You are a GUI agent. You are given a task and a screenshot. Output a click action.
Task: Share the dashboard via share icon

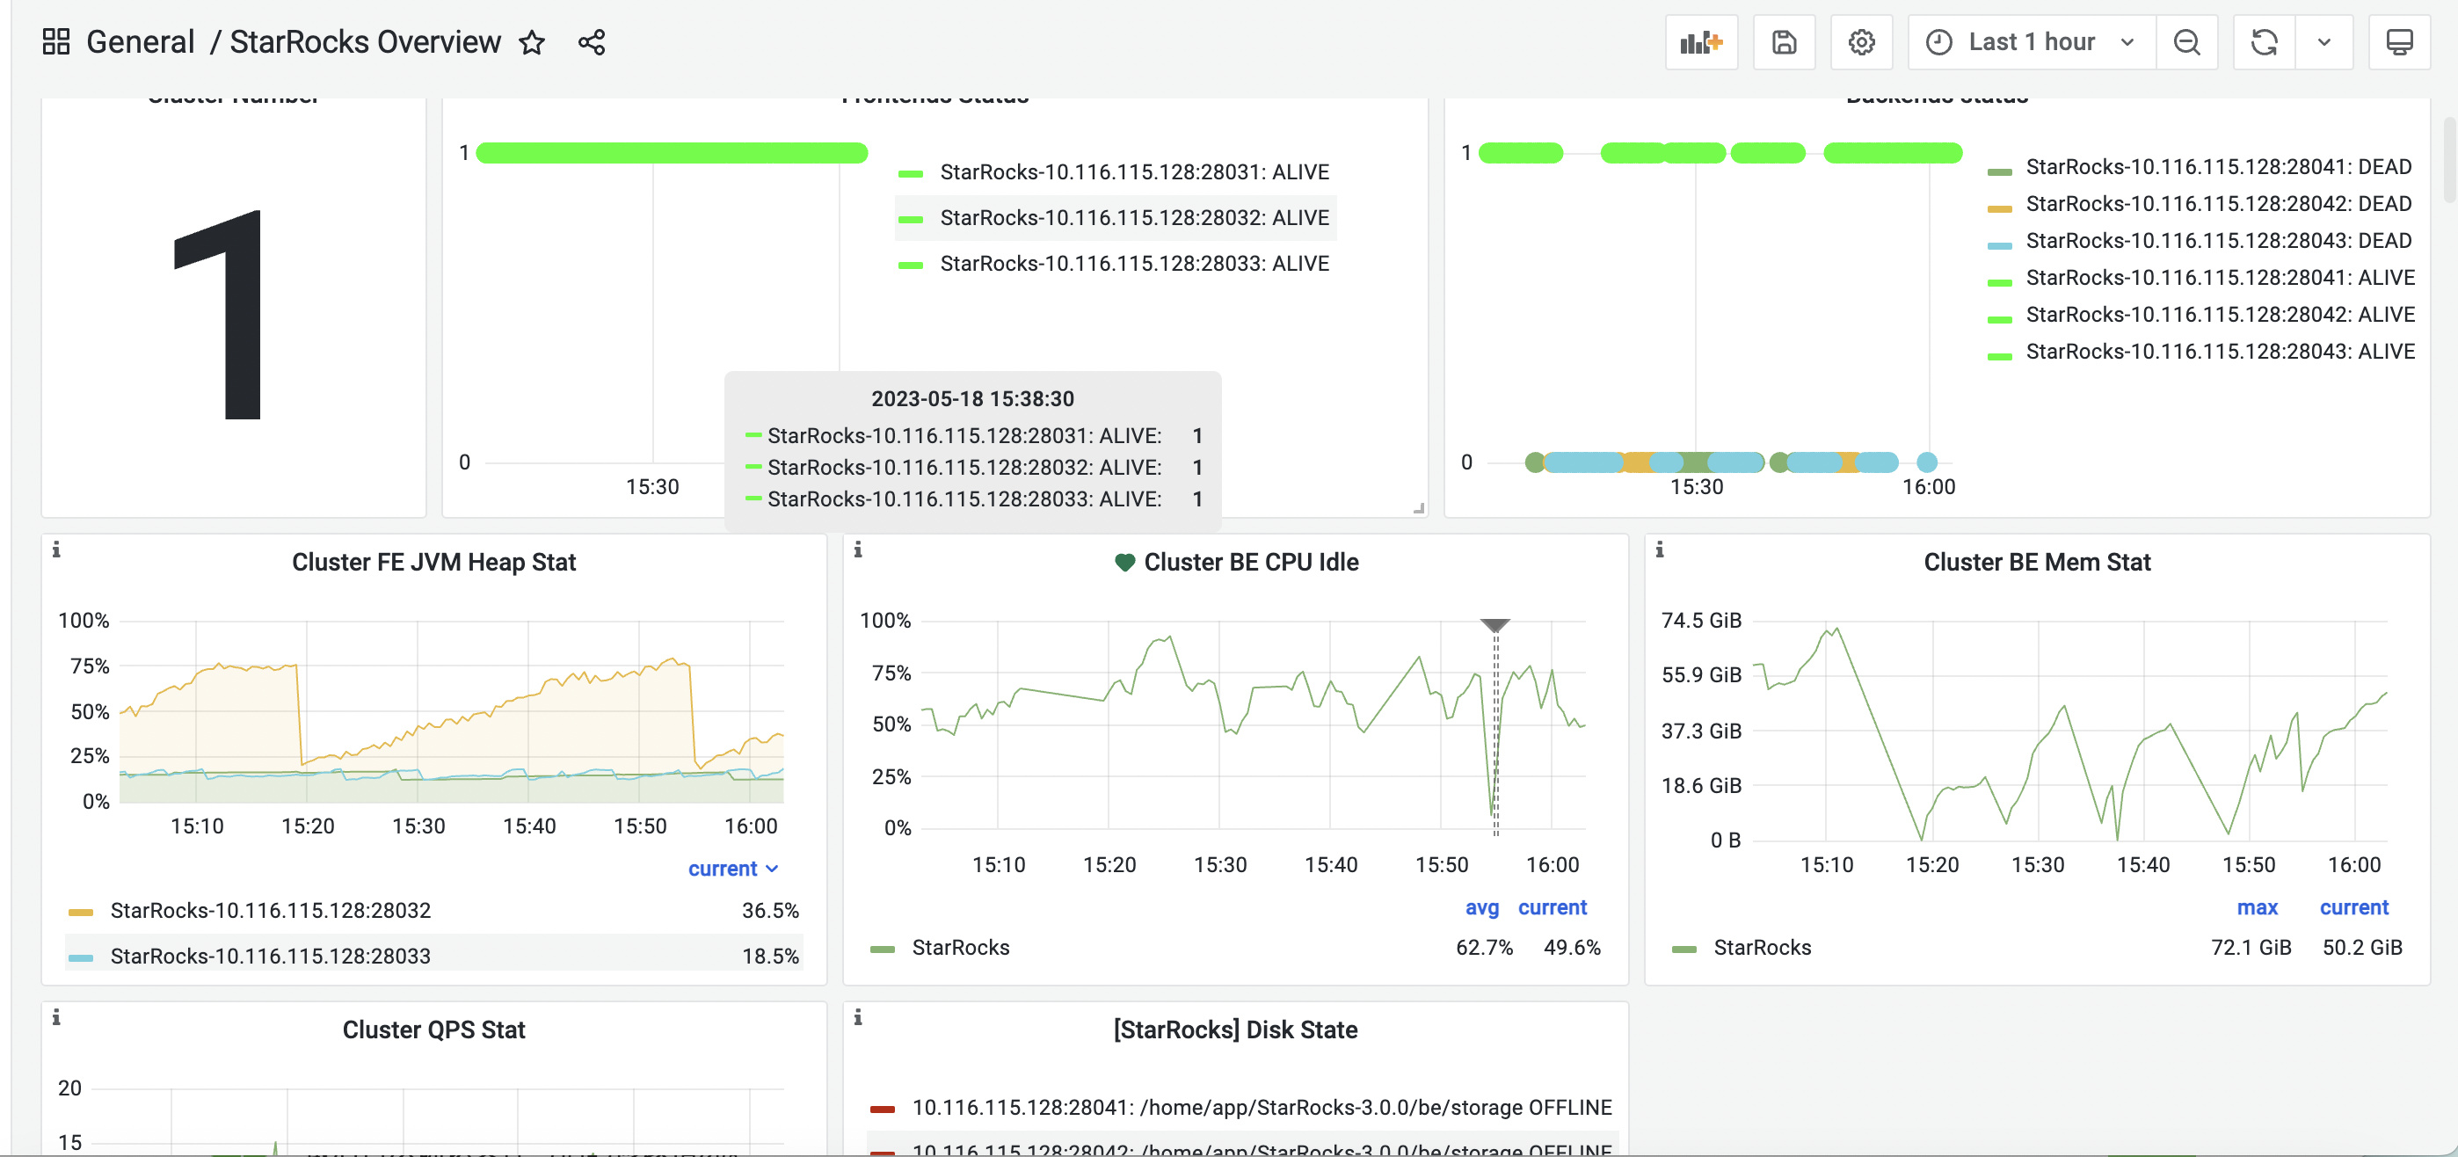(x=592, y=42)
